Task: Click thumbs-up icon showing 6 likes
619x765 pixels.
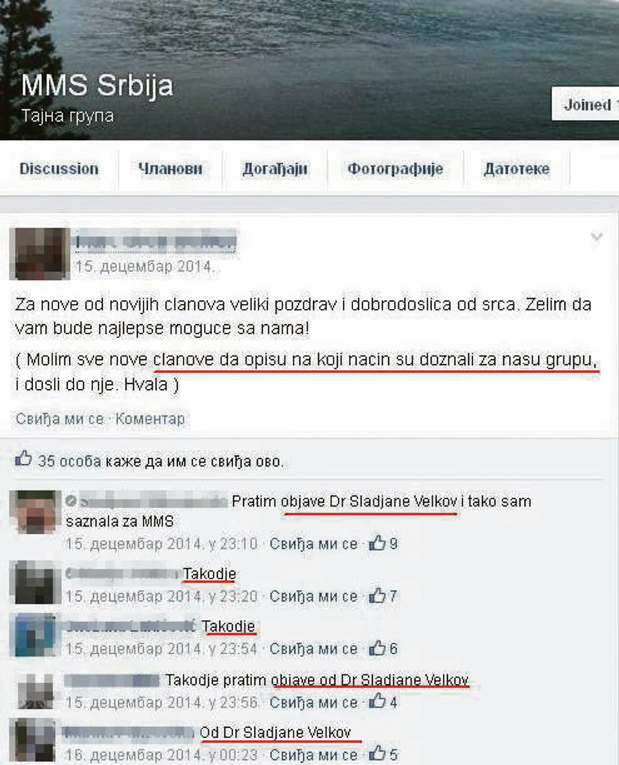Action: tap(376, 648)
